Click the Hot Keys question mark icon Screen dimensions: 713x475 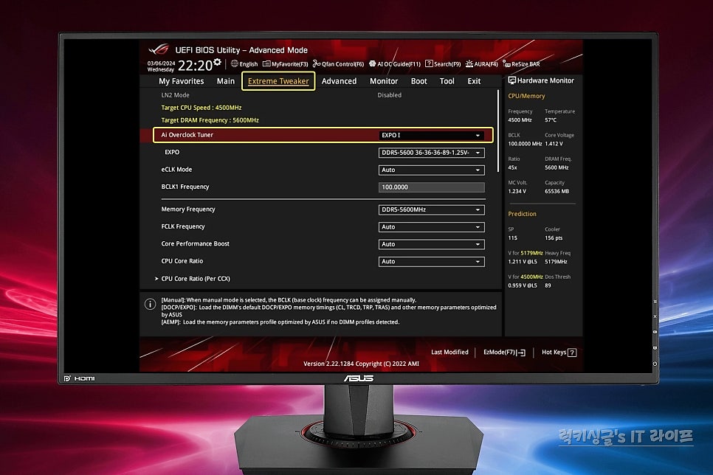(x=571, y=352)
